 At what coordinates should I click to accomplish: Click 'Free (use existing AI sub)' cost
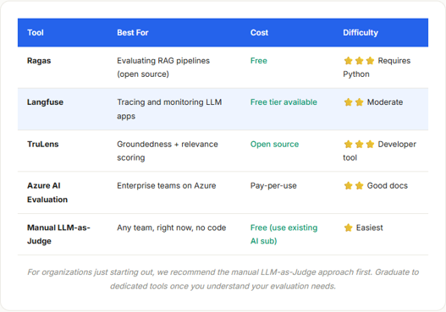[284, 234]
